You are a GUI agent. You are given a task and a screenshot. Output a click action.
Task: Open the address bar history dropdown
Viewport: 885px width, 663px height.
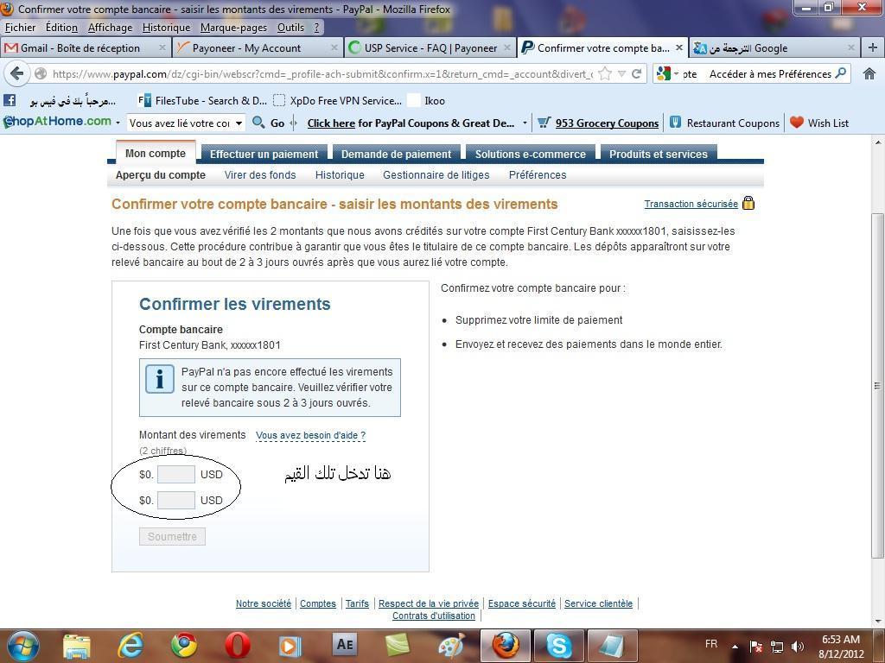pos(621,74)
